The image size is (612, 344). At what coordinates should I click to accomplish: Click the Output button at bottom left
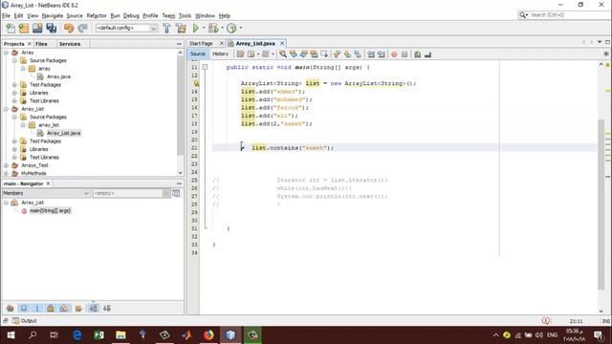25,321
